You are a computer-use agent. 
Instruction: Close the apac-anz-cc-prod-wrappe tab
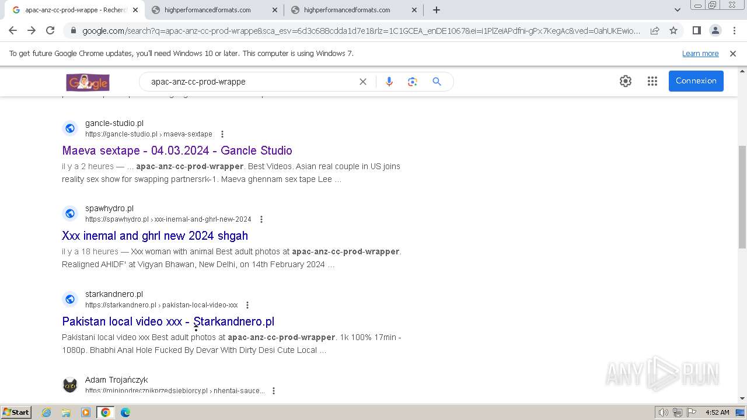click(x=135, y=10)
